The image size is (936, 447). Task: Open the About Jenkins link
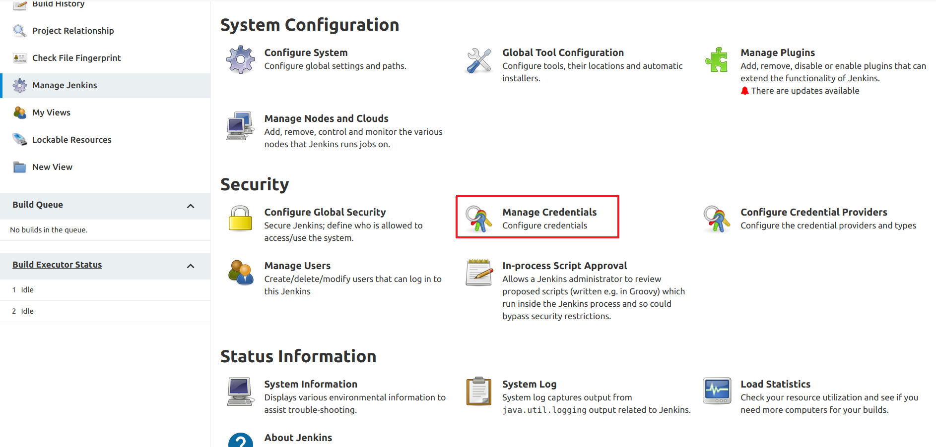pos(298,438)
